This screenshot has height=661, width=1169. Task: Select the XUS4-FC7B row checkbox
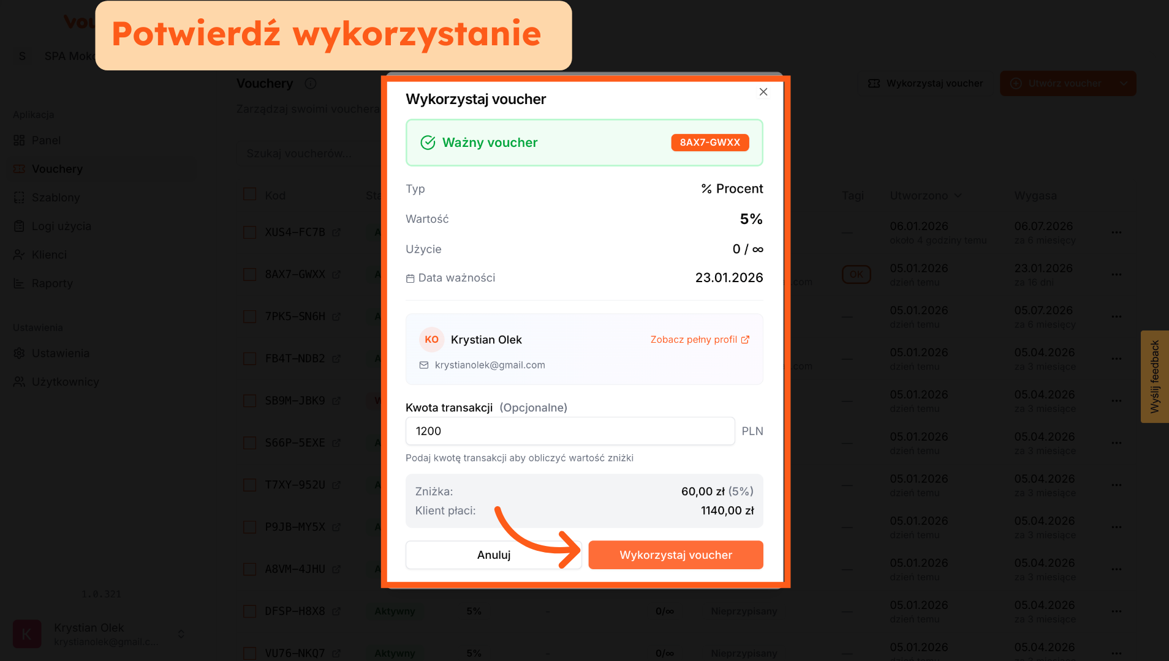[x=249, y=233]
